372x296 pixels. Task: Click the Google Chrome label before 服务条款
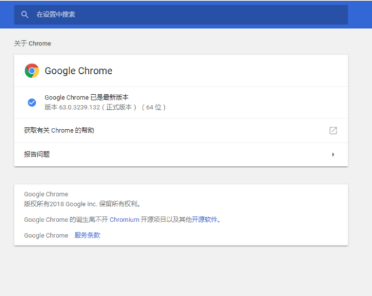(x=46, y=235)
